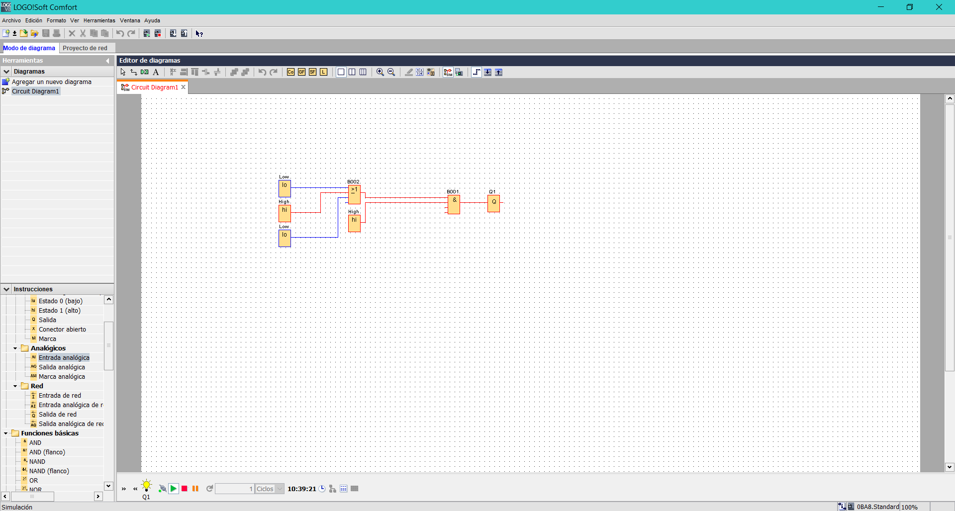
Task: Click LOGO! to PC upload icon
Action: [184, 33]
